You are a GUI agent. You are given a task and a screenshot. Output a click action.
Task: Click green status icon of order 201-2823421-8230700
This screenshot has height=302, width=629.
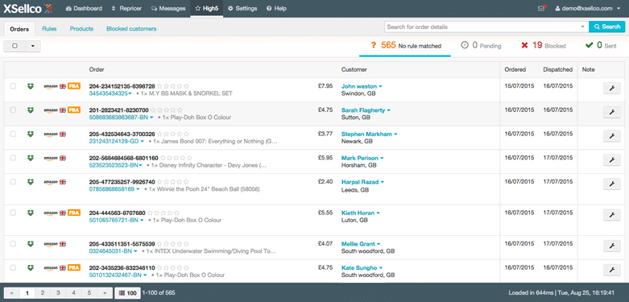pyautogui.click(x=31, y=110)
